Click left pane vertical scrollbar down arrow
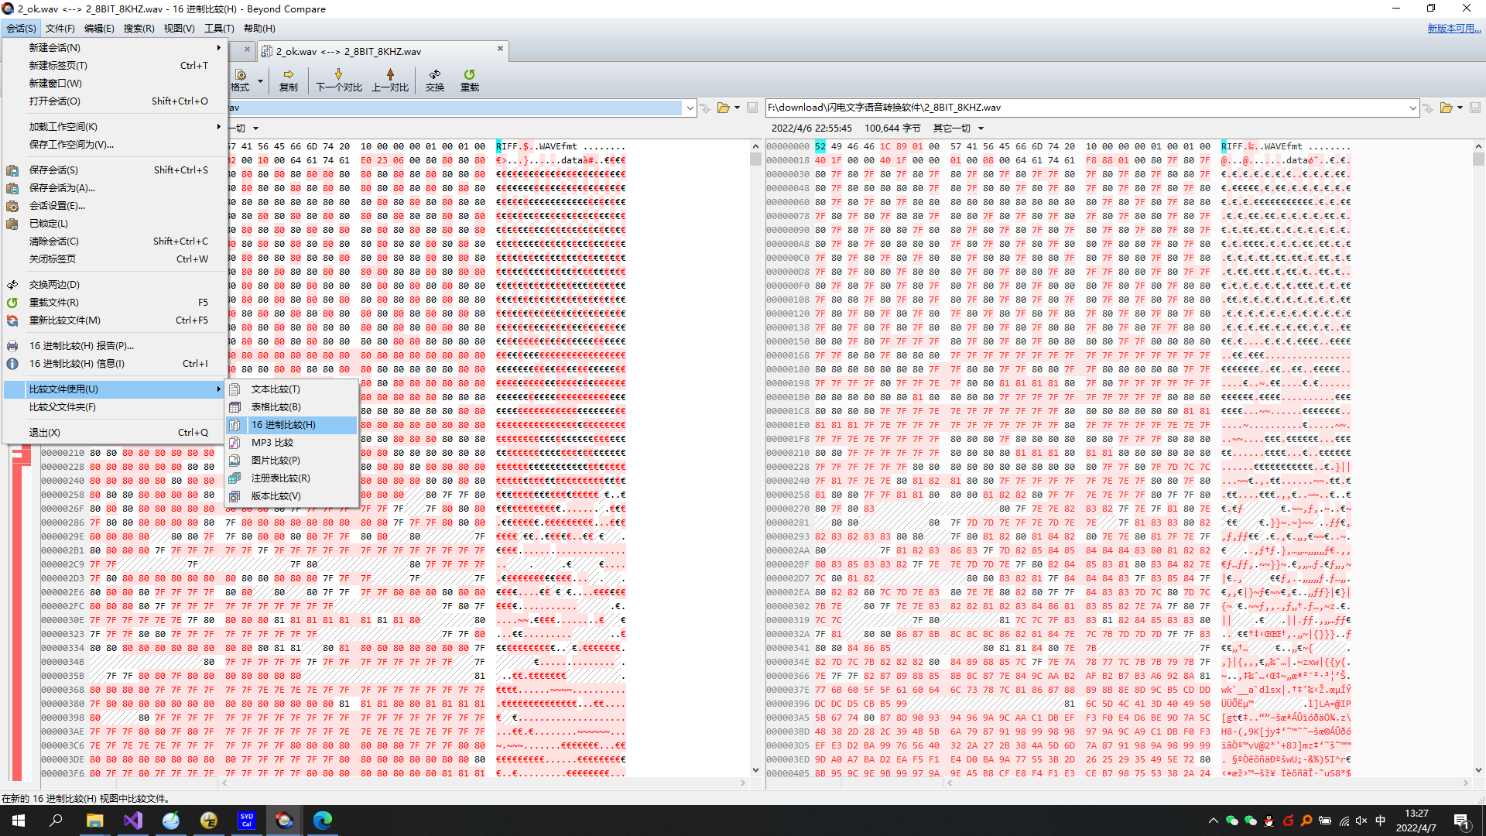 coord(755,770)
